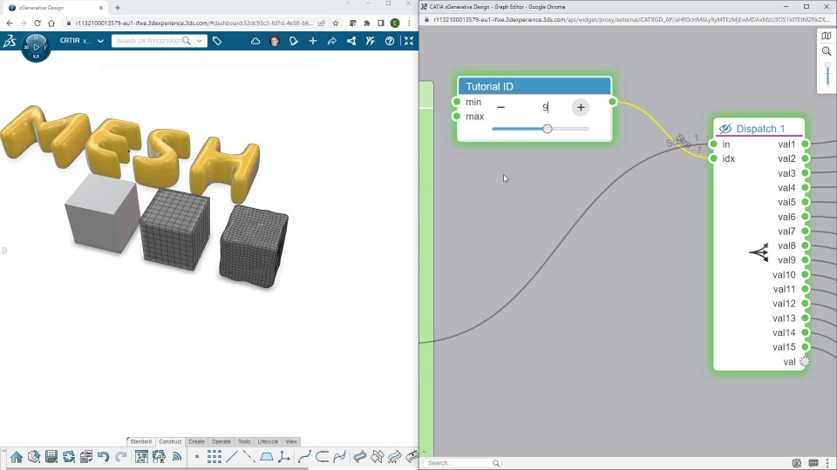Toggle fullscreen expand icon
Viewport: 837px width, 470px height.
click(x=409, y=41)
